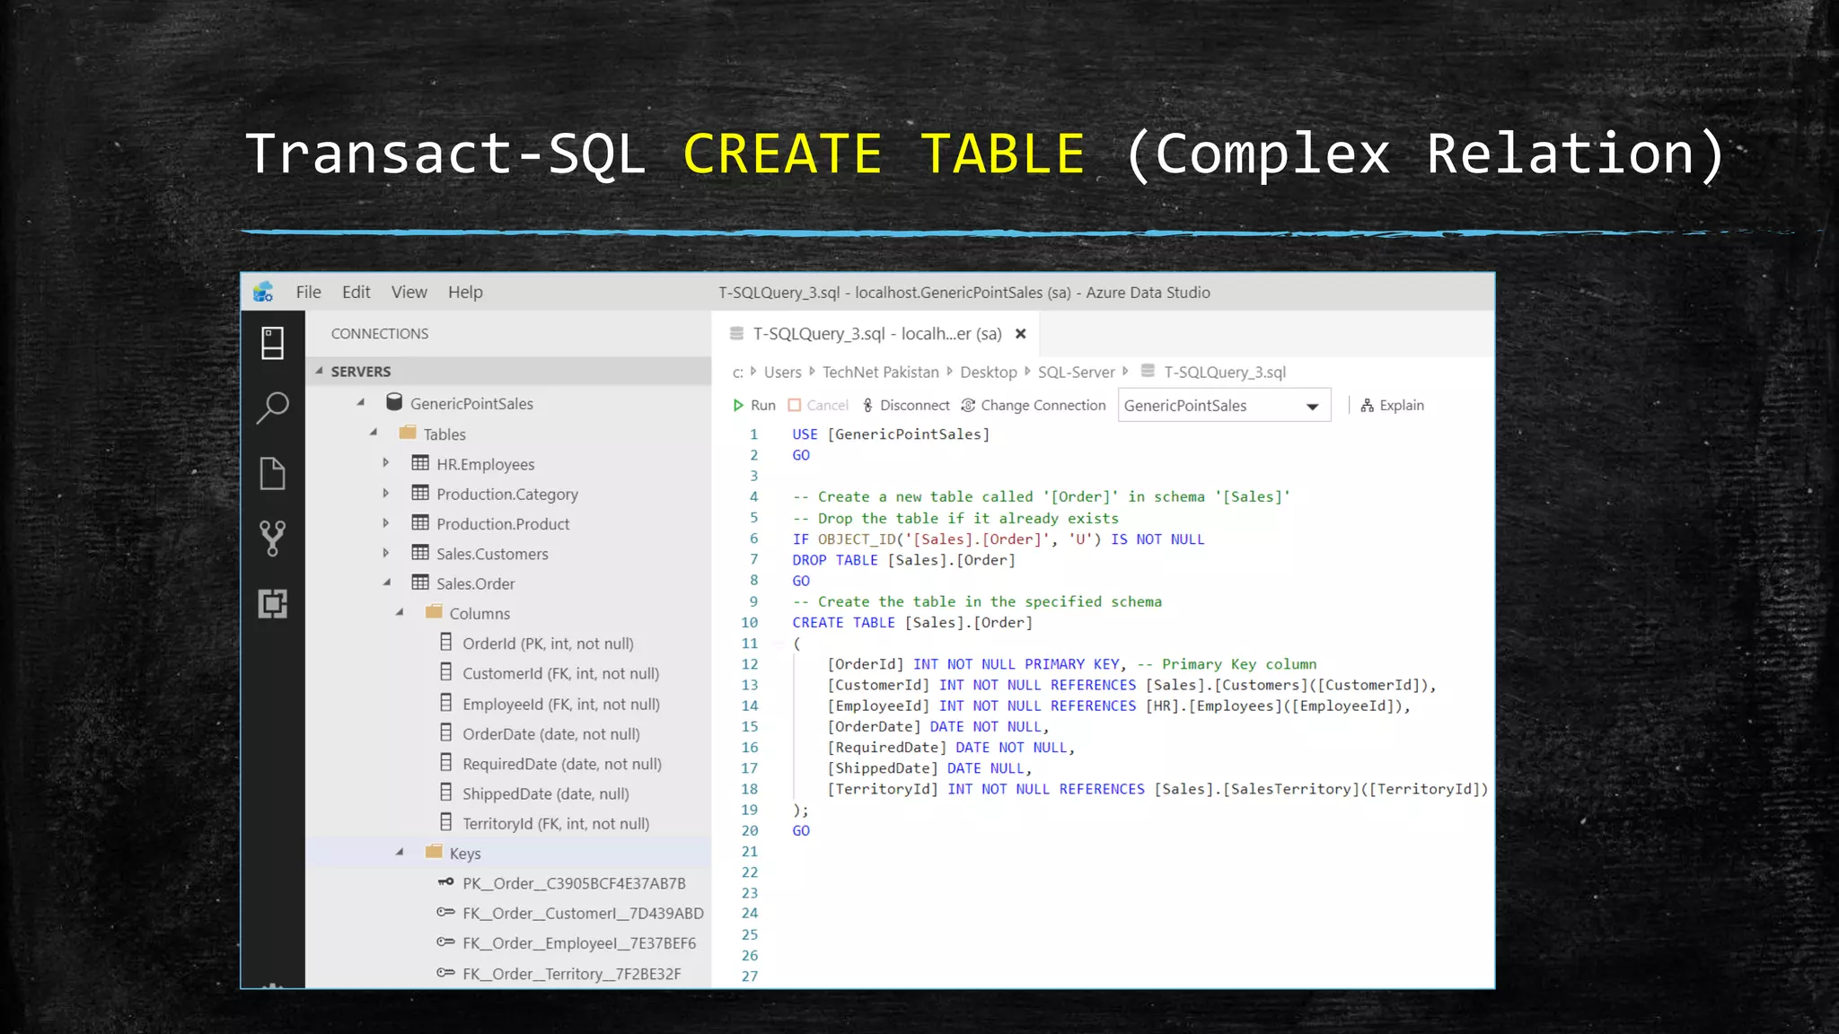Image resolution: width=1839 pixels, height=1034 pixels.
Task: Click the file icon on the T-SQLQuery_3.sql tab
Action: [x=737, y=334]
